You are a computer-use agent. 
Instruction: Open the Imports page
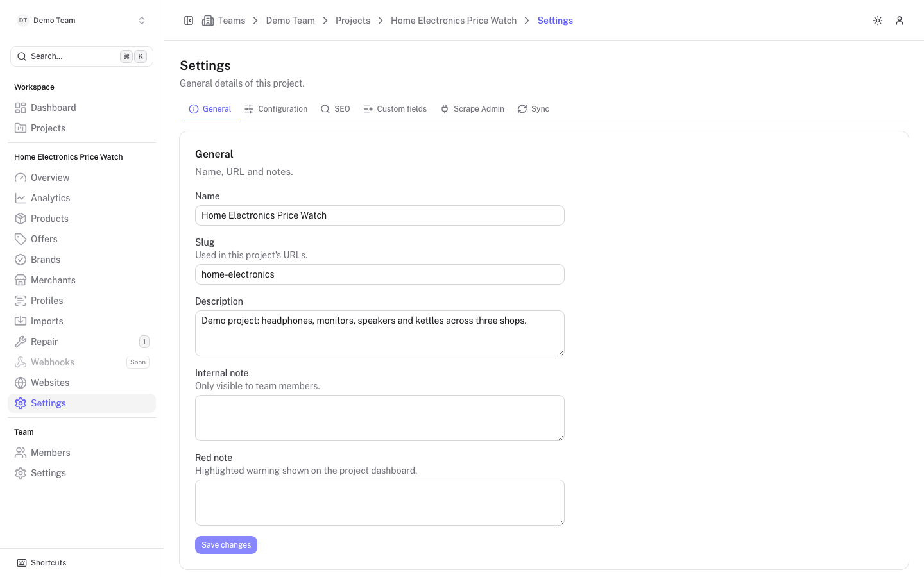pyautogui.click(x=81, y=321)
